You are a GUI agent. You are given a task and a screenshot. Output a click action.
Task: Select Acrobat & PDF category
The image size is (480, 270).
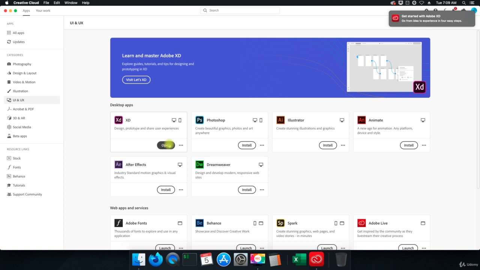(x=32, y=109)
